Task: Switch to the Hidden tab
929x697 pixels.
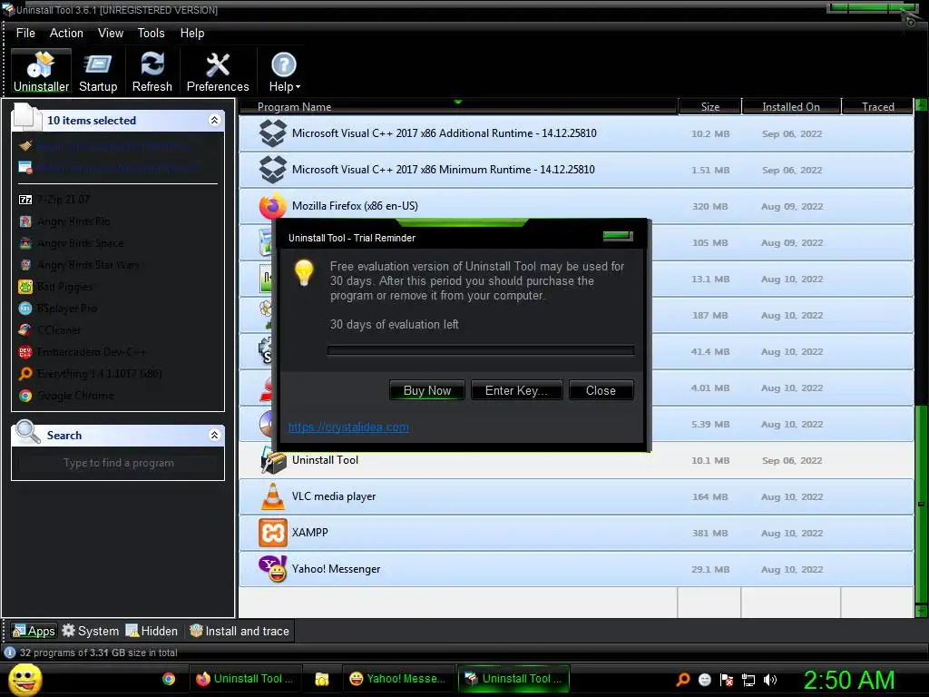Action: pyautogui.click(x=152, y=631)
